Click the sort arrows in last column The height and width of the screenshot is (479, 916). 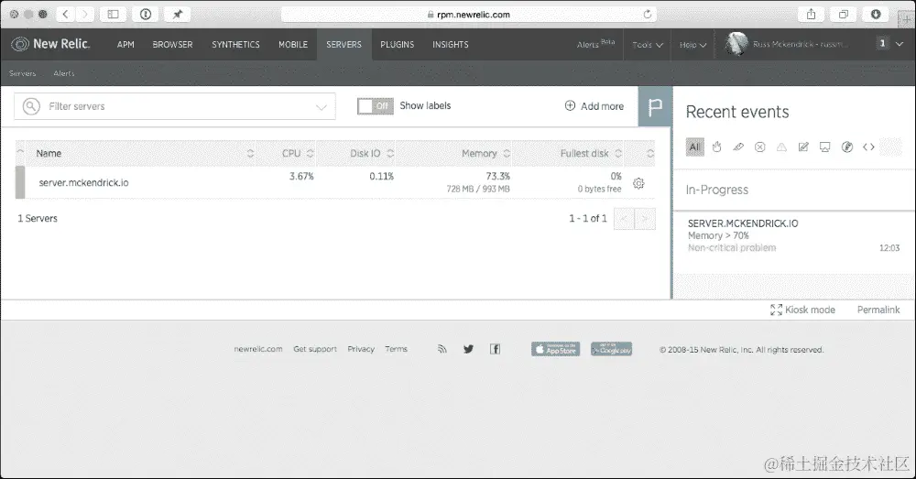[650, 153]
